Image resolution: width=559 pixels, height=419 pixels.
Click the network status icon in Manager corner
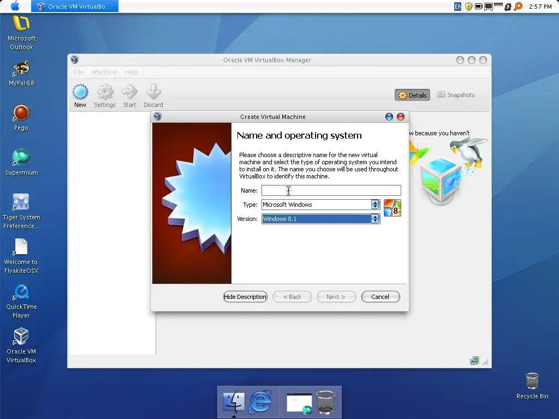pos(474,361)
